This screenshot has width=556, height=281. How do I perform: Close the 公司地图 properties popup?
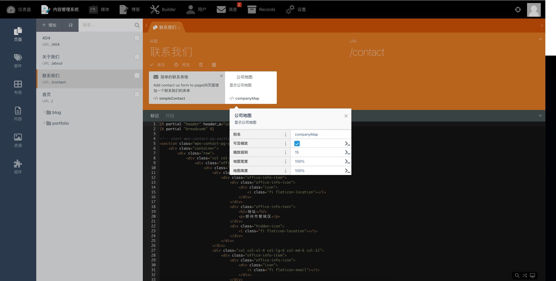click(346, 116)
